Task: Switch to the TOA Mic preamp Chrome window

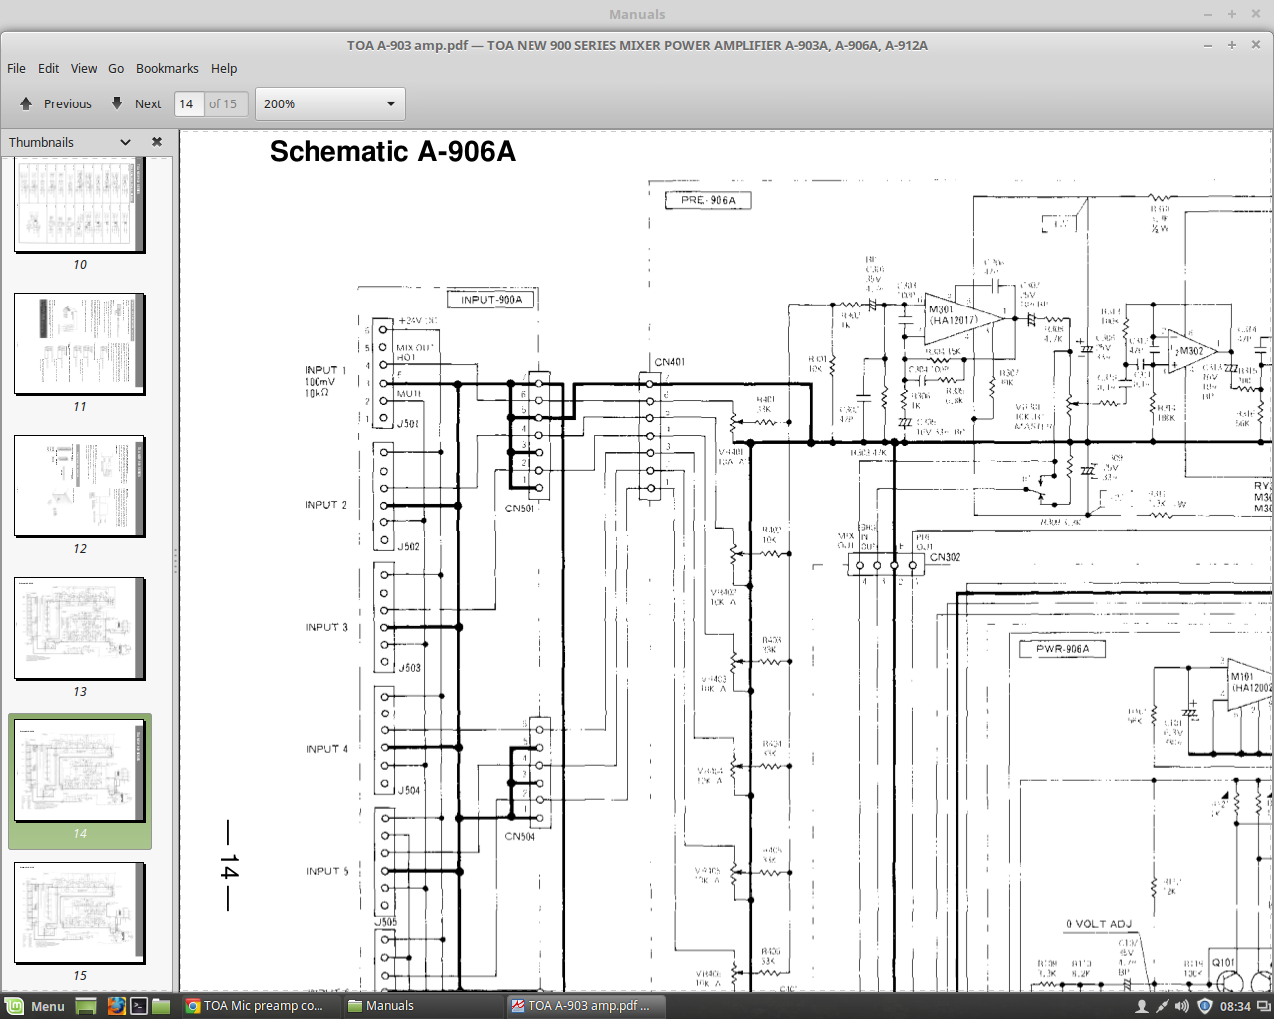Action: 257,1006
